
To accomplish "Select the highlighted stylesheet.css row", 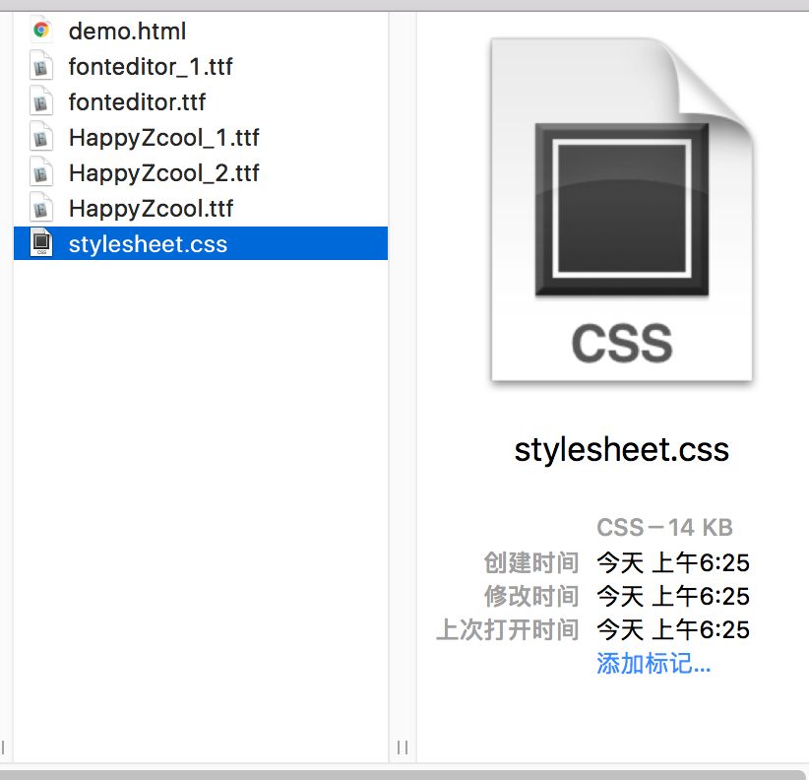I will pos(201,243).
